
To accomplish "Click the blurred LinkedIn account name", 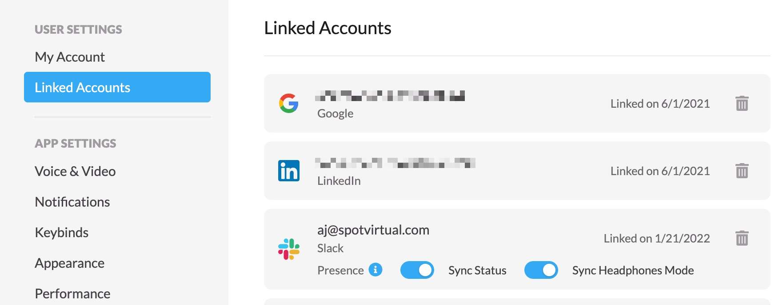I will [x=395, y=163].
